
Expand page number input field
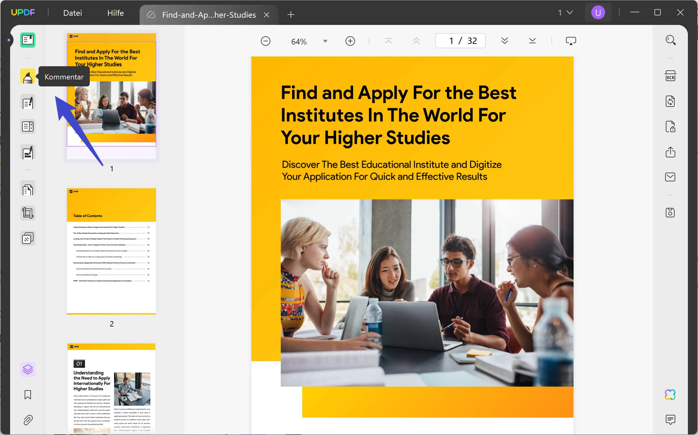(x=460, y=41)
